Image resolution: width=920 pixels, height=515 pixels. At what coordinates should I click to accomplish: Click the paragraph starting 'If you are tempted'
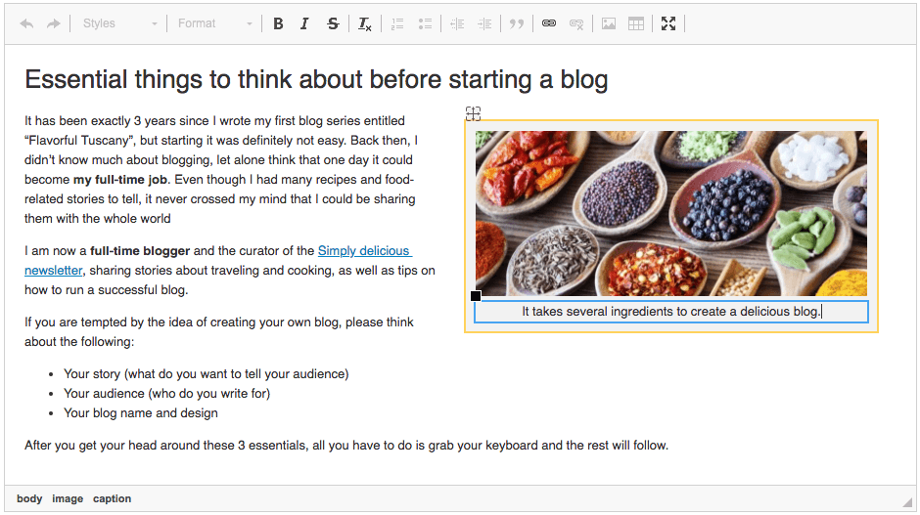tap(219, 331)
